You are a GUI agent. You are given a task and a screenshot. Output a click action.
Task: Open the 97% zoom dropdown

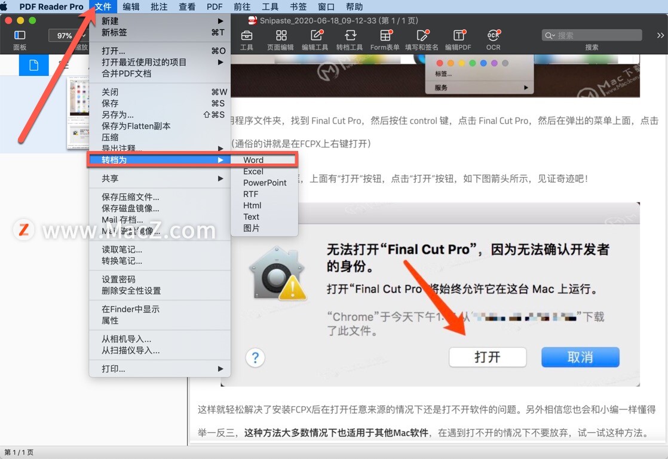68,36
